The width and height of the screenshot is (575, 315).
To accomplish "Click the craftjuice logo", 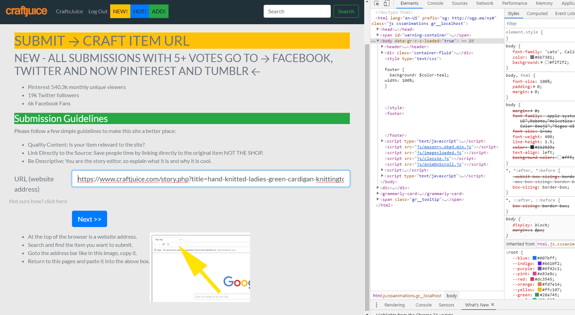I will click(x=26, y=11).
